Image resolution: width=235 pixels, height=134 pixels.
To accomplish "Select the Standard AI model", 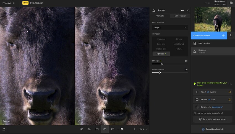I will tap(161, 39).
